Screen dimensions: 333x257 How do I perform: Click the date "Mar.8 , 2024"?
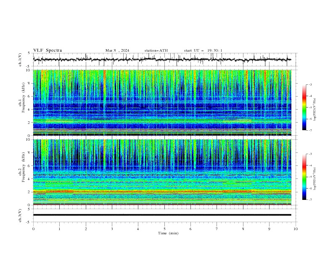pyautogui.click(x=117, y=50)
